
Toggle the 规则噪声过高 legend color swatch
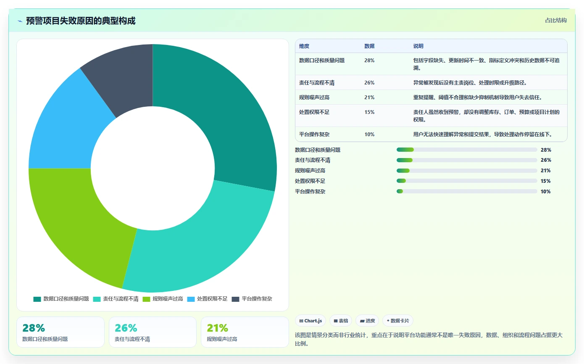pyautogui.click(x=146, y=299)
